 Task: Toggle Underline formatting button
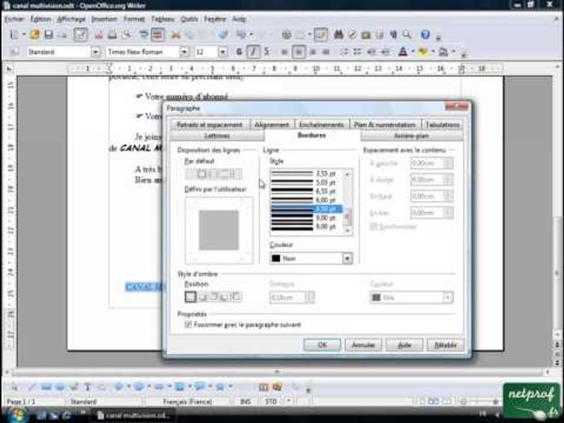point(267,52)
